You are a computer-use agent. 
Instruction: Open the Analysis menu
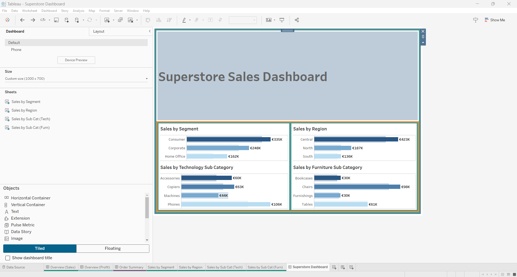pyautogui.click(x=78, y=11)
